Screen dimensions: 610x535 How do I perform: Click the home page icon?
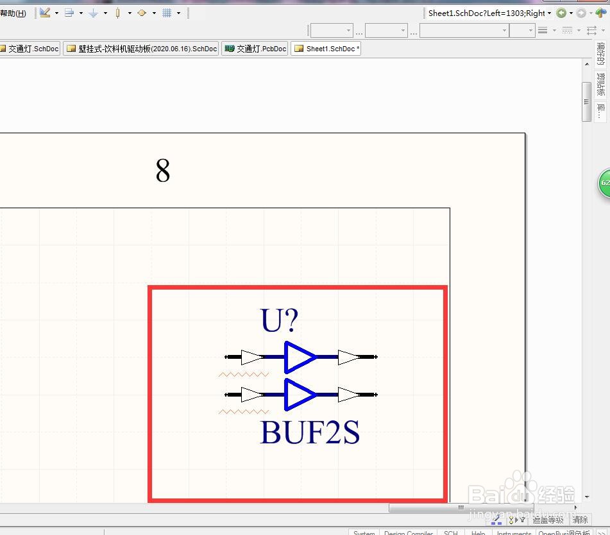point(601,13)
